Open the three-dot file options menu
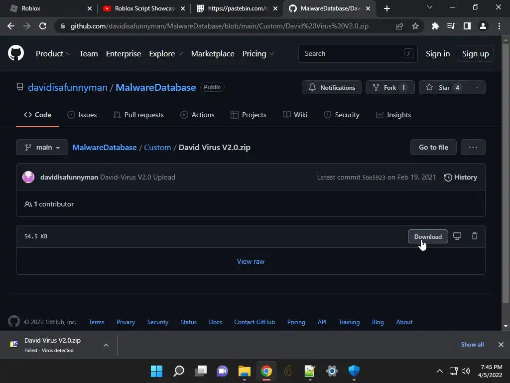 473,147
